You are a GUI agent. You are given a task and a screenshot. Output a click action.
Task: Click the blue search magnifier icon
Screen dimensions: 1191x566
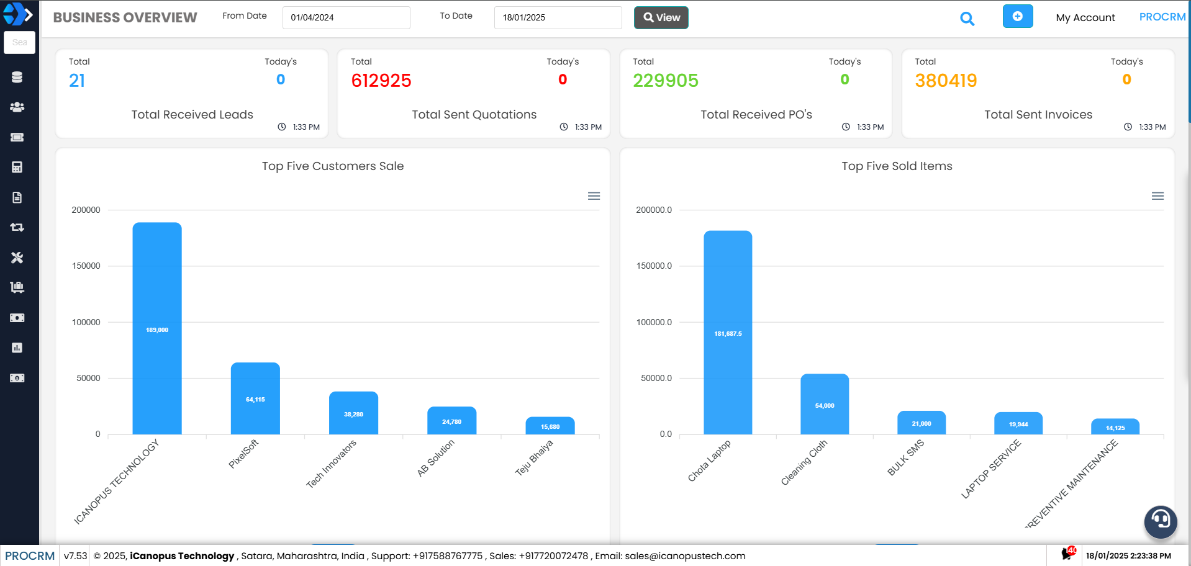pos(967,19)
